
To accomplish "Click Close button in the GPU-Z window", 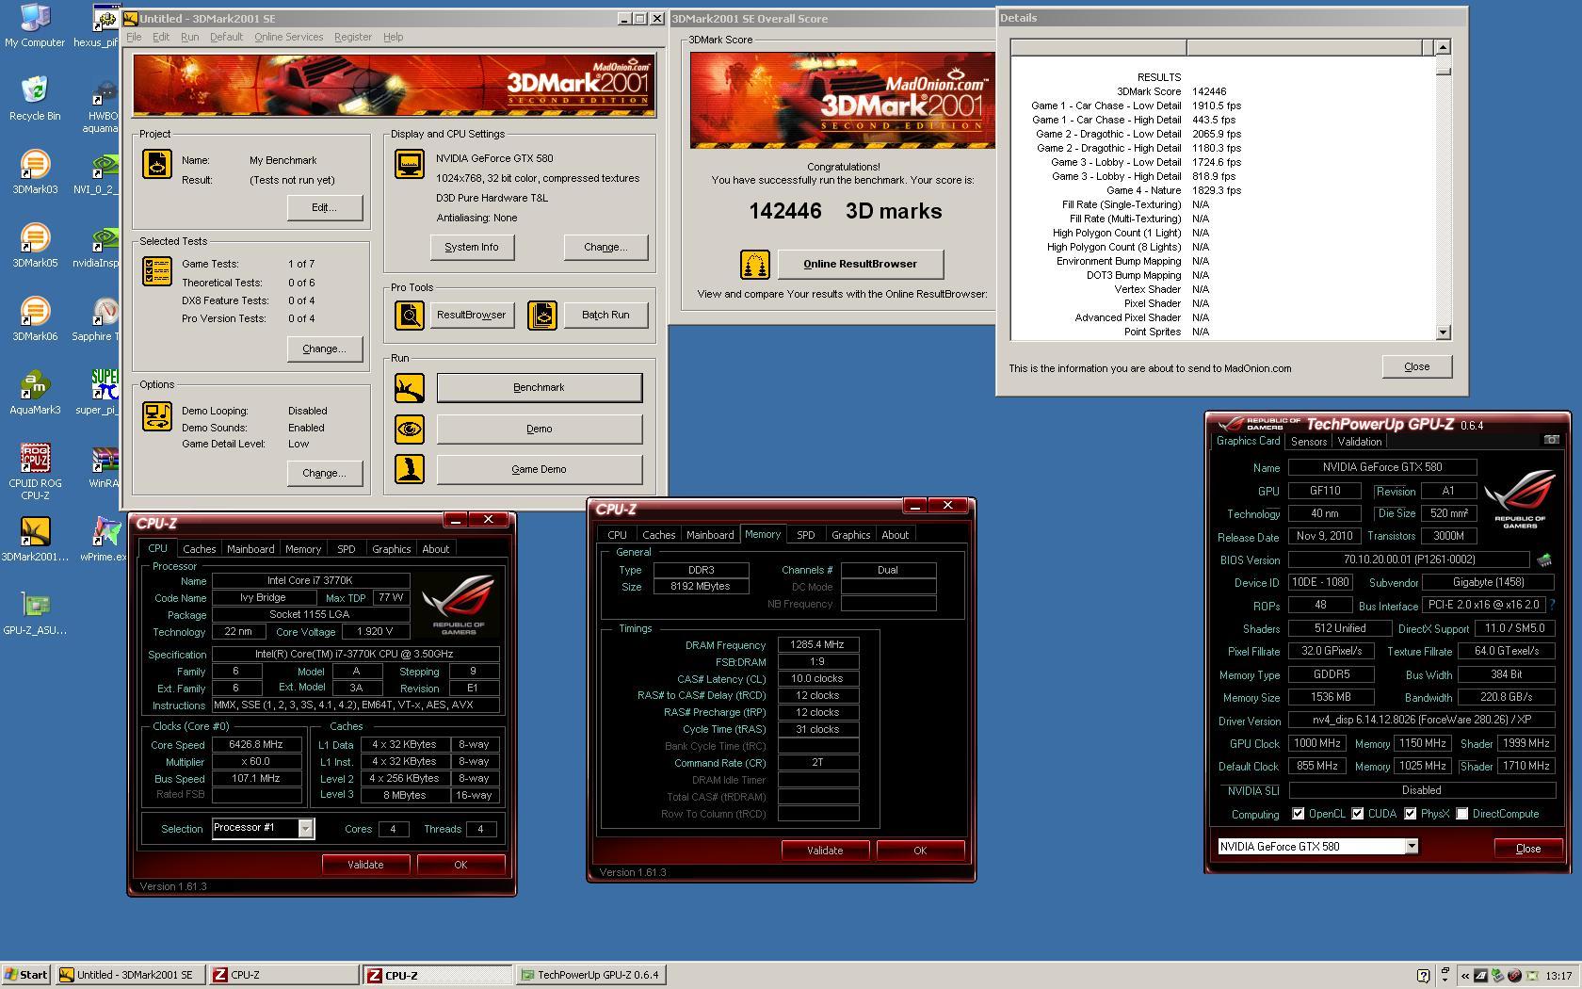I will pos(1527,849).
